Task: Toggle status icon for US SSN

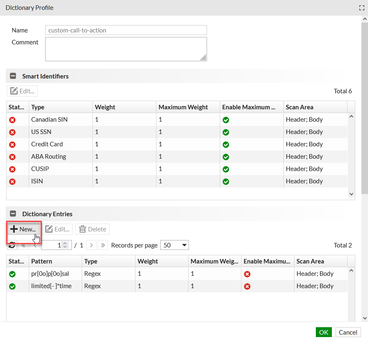Action: (12, 132)
